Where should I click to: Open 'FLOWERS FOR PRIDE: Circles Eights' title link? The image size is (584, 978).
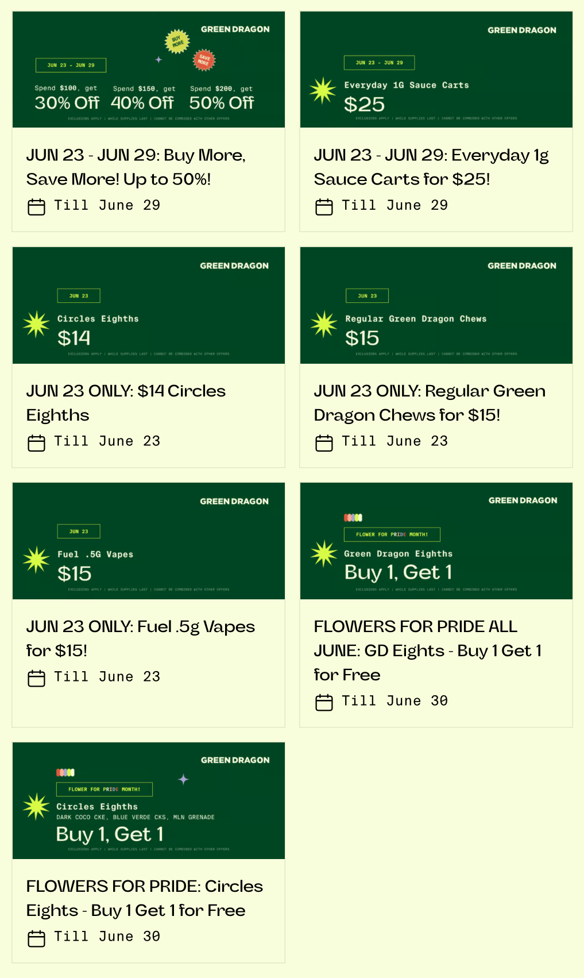[x=145, y=898]
